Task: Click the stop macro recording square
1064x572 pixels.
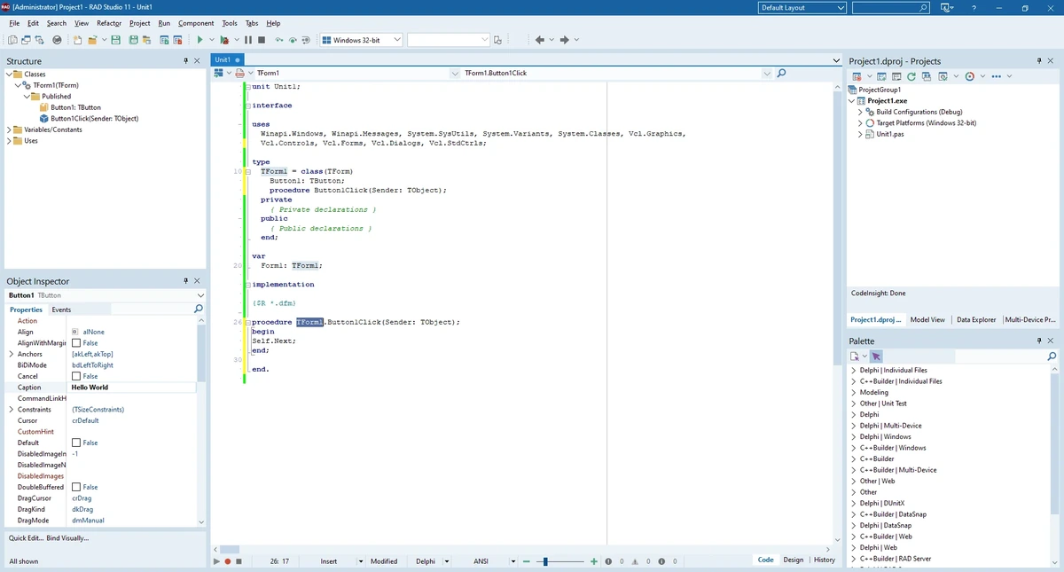Action: [x=239, y=561]
